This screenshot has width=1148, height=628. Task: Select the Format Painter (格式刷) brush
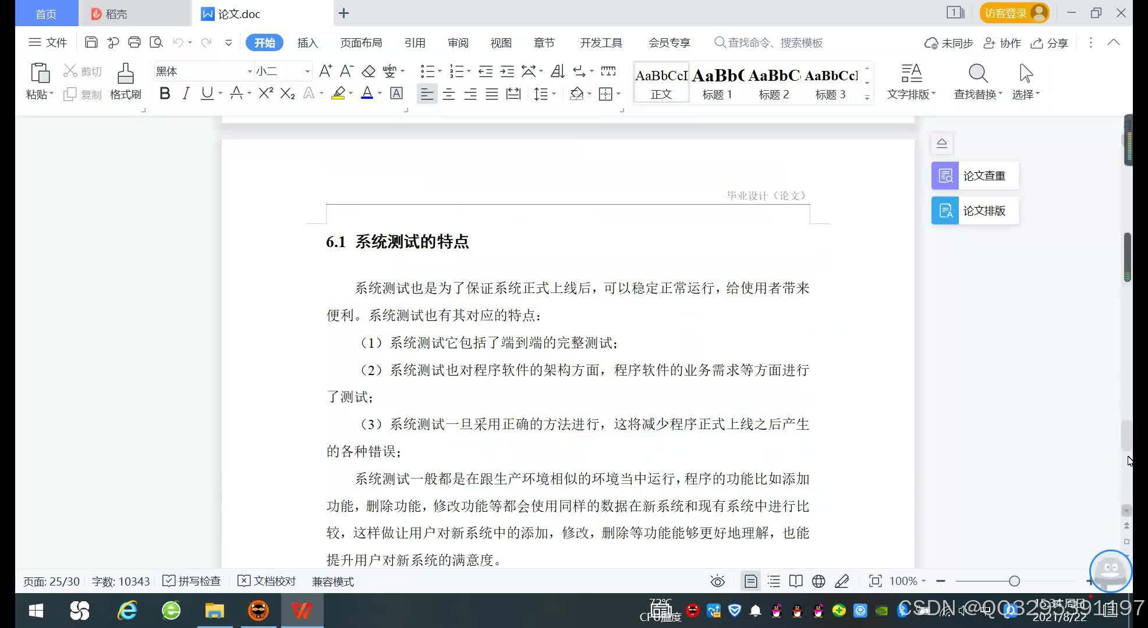tap(125, 81)
